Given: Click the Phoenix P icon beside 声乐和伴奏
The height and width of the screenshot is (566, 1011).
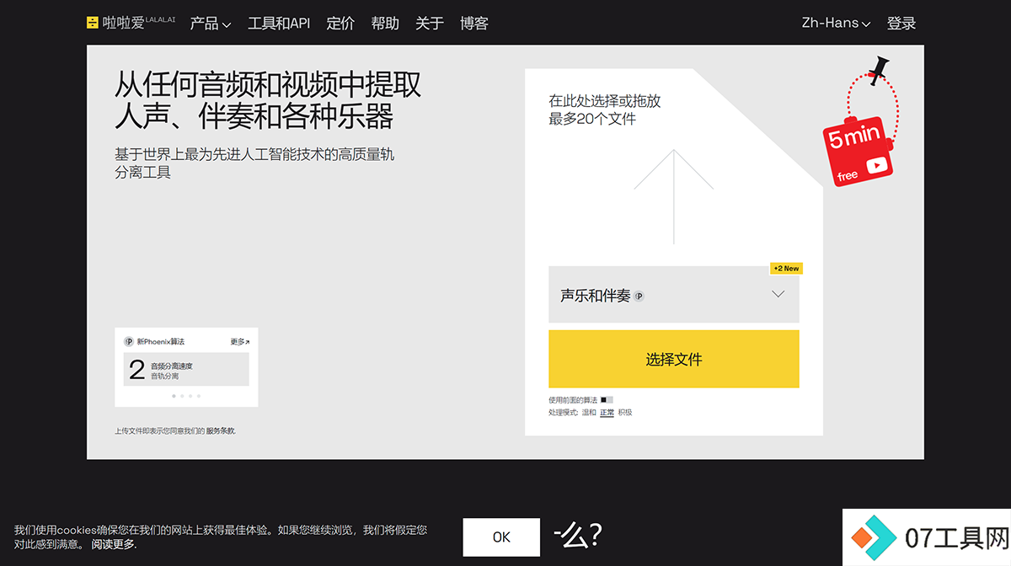Looking at the screenshot, I should 639,296.
